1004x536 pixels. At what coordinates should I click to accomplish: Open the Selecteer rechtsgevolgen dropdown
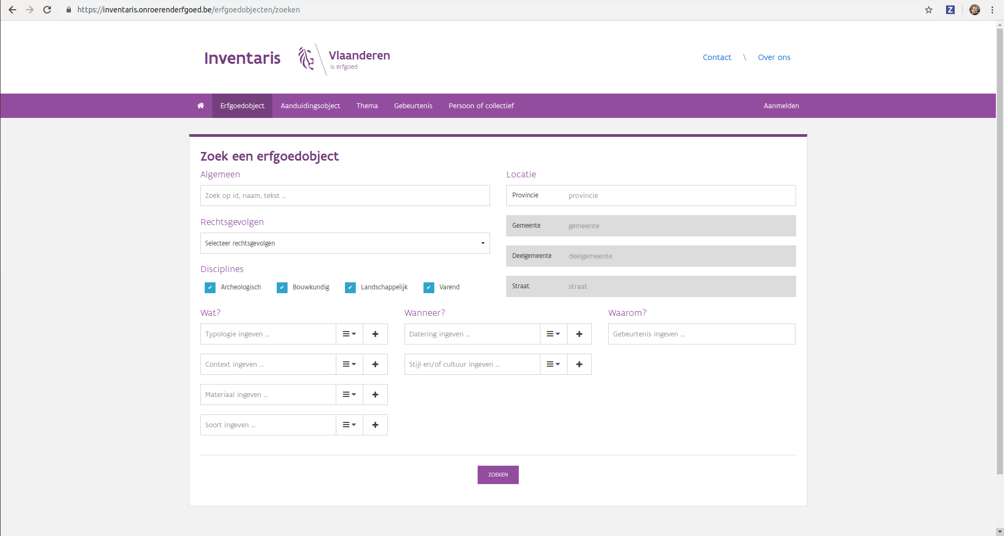point(345,243)
